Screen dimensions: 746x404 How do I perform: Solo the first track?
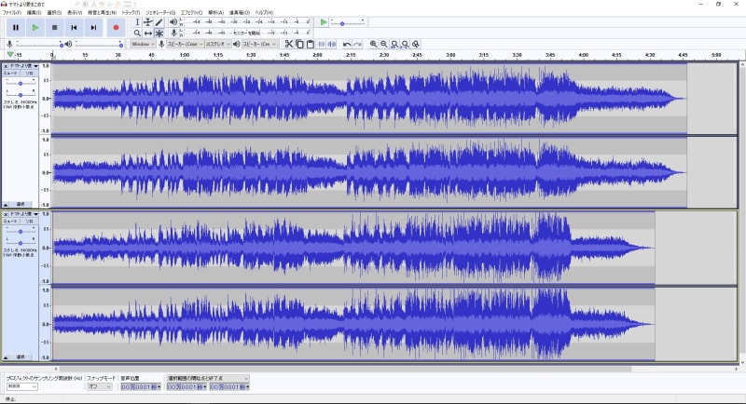(30, 74)
